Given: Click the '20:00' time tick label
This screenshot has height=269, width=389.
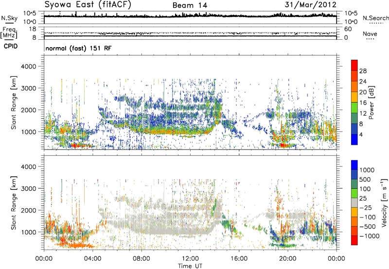Looking at the screenshot, I should pos(288,259).
